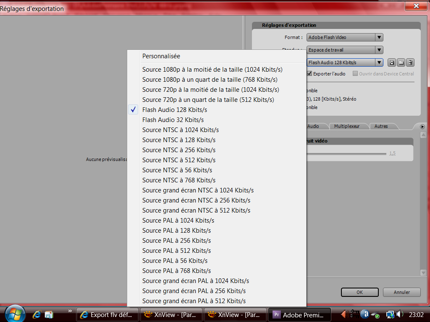Click the network tray icon

point(390,314)
